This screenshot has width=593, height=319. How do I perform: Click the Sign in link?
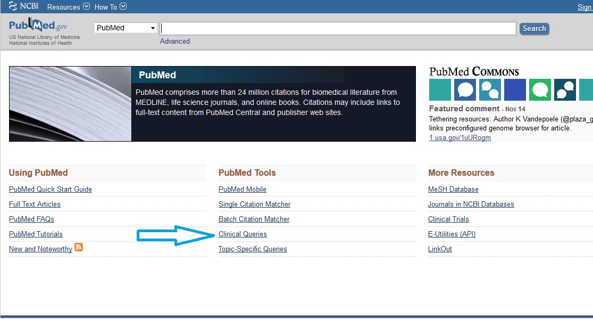(x=585, y=7)
